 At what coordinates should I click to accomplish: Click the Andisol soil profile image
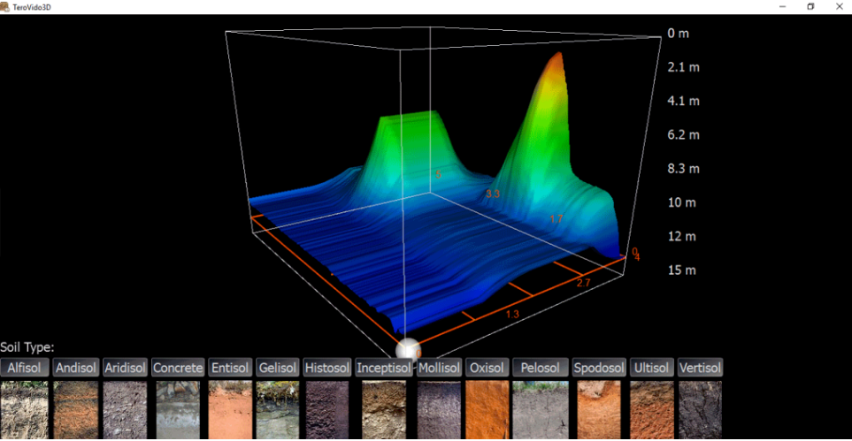coord(75,410)
